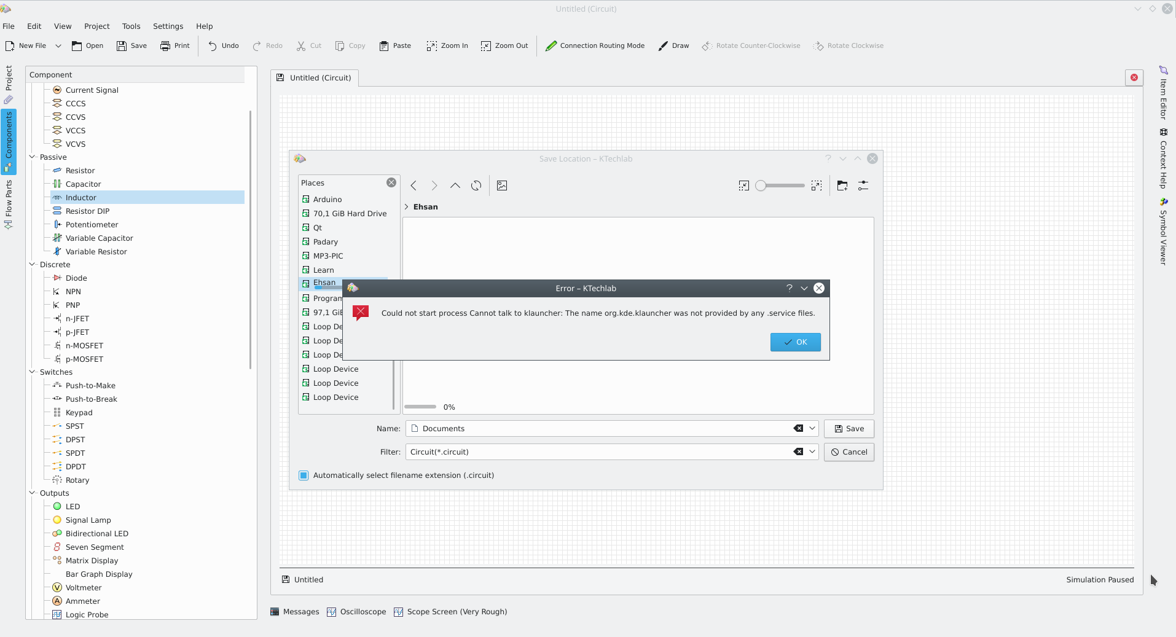
Task: Enable Connection Routing Mode
Action: coord(594,45)
